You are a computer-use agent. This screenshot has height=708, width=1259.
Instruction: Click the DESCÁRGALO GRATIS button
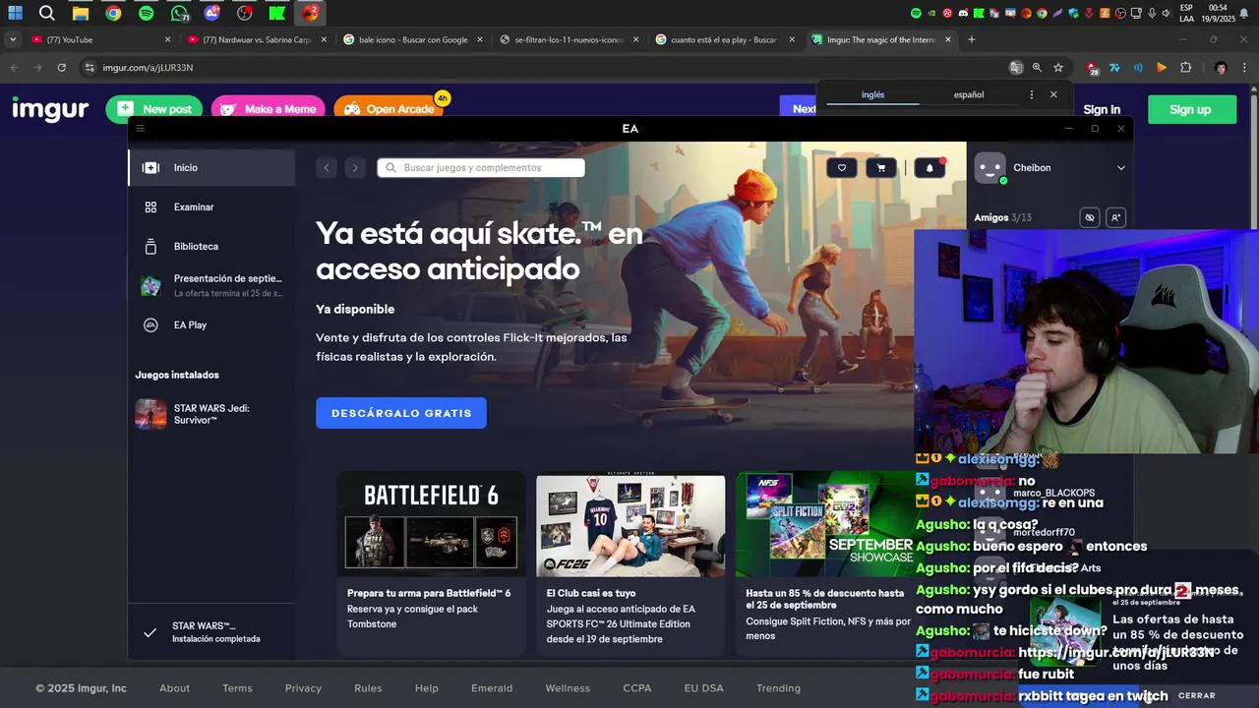[x=401, y=413]
